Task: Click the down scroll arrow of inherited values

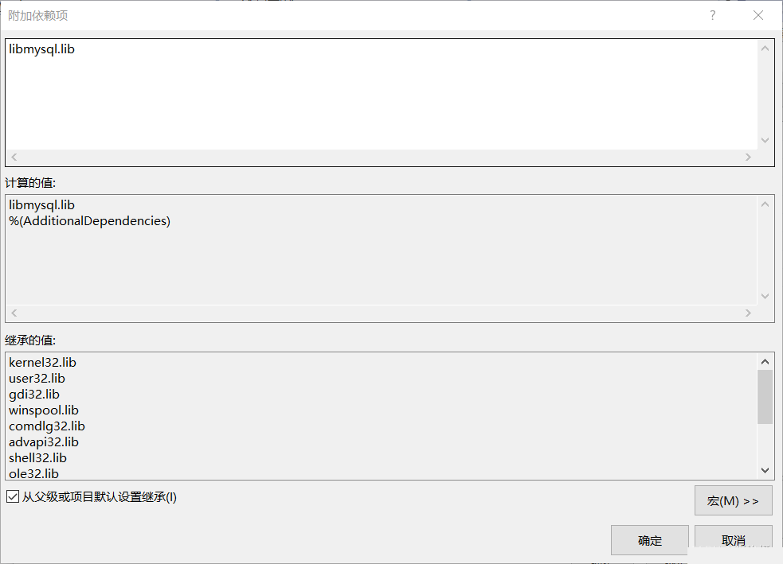Action: pos(765,471)
